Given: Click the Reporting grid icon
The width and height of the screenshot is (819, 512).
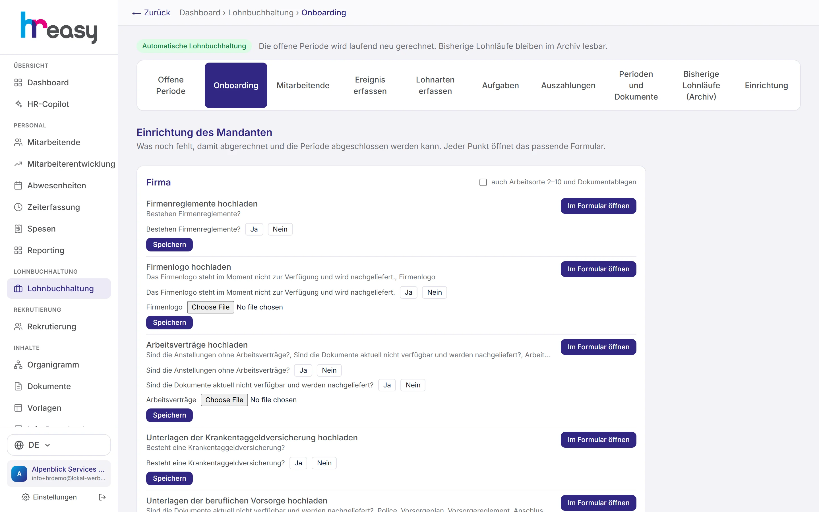Looking at the screenshot, I should tap(18, 251).
